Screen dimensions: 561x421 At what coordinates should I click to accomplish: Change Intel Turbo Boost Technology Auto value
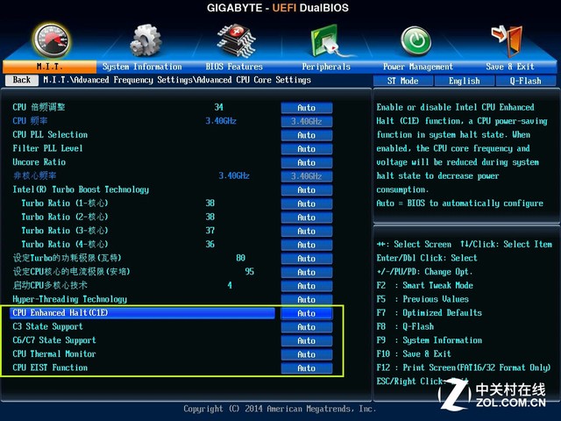click(x=307, y=189)
